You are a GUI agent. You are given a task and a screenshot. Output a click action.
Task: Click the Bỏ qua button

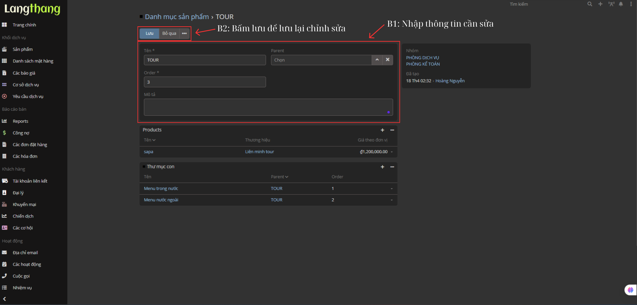[x=169, y=33]
